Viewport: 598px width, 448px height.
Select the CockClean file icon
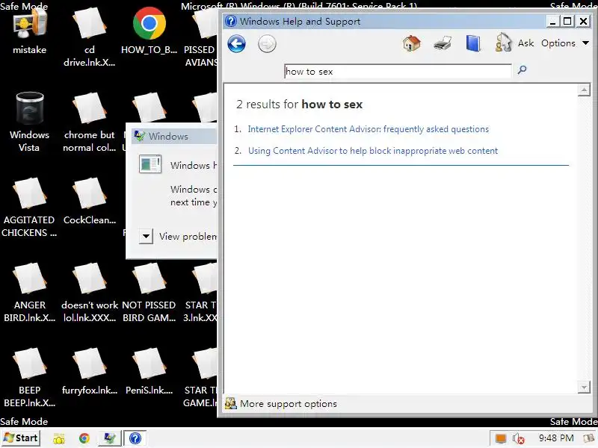[89, 201]
